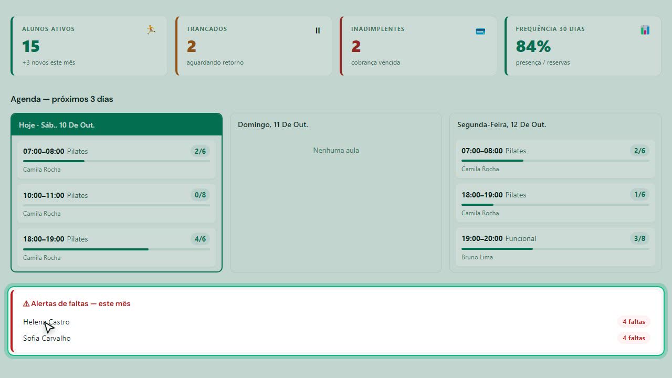Image resolution: width=672 pixels, height=378 pixels.
Task: Open Monday's 19:00–20:00 Funcional class
Action: [555, 247]
